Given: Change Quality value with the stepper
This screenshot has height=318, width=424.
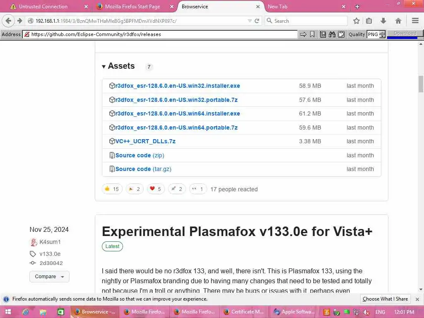Looking at the screenshot, I should tap(382, 34).
